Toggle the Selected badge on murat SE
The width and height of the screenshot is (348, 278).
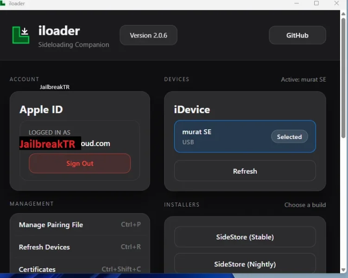tap(289, 137)
